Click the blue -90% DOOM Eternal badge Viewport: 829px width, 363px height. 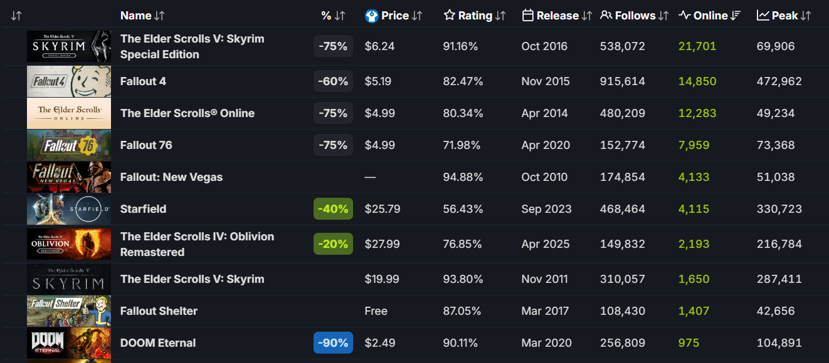[333, 343]
